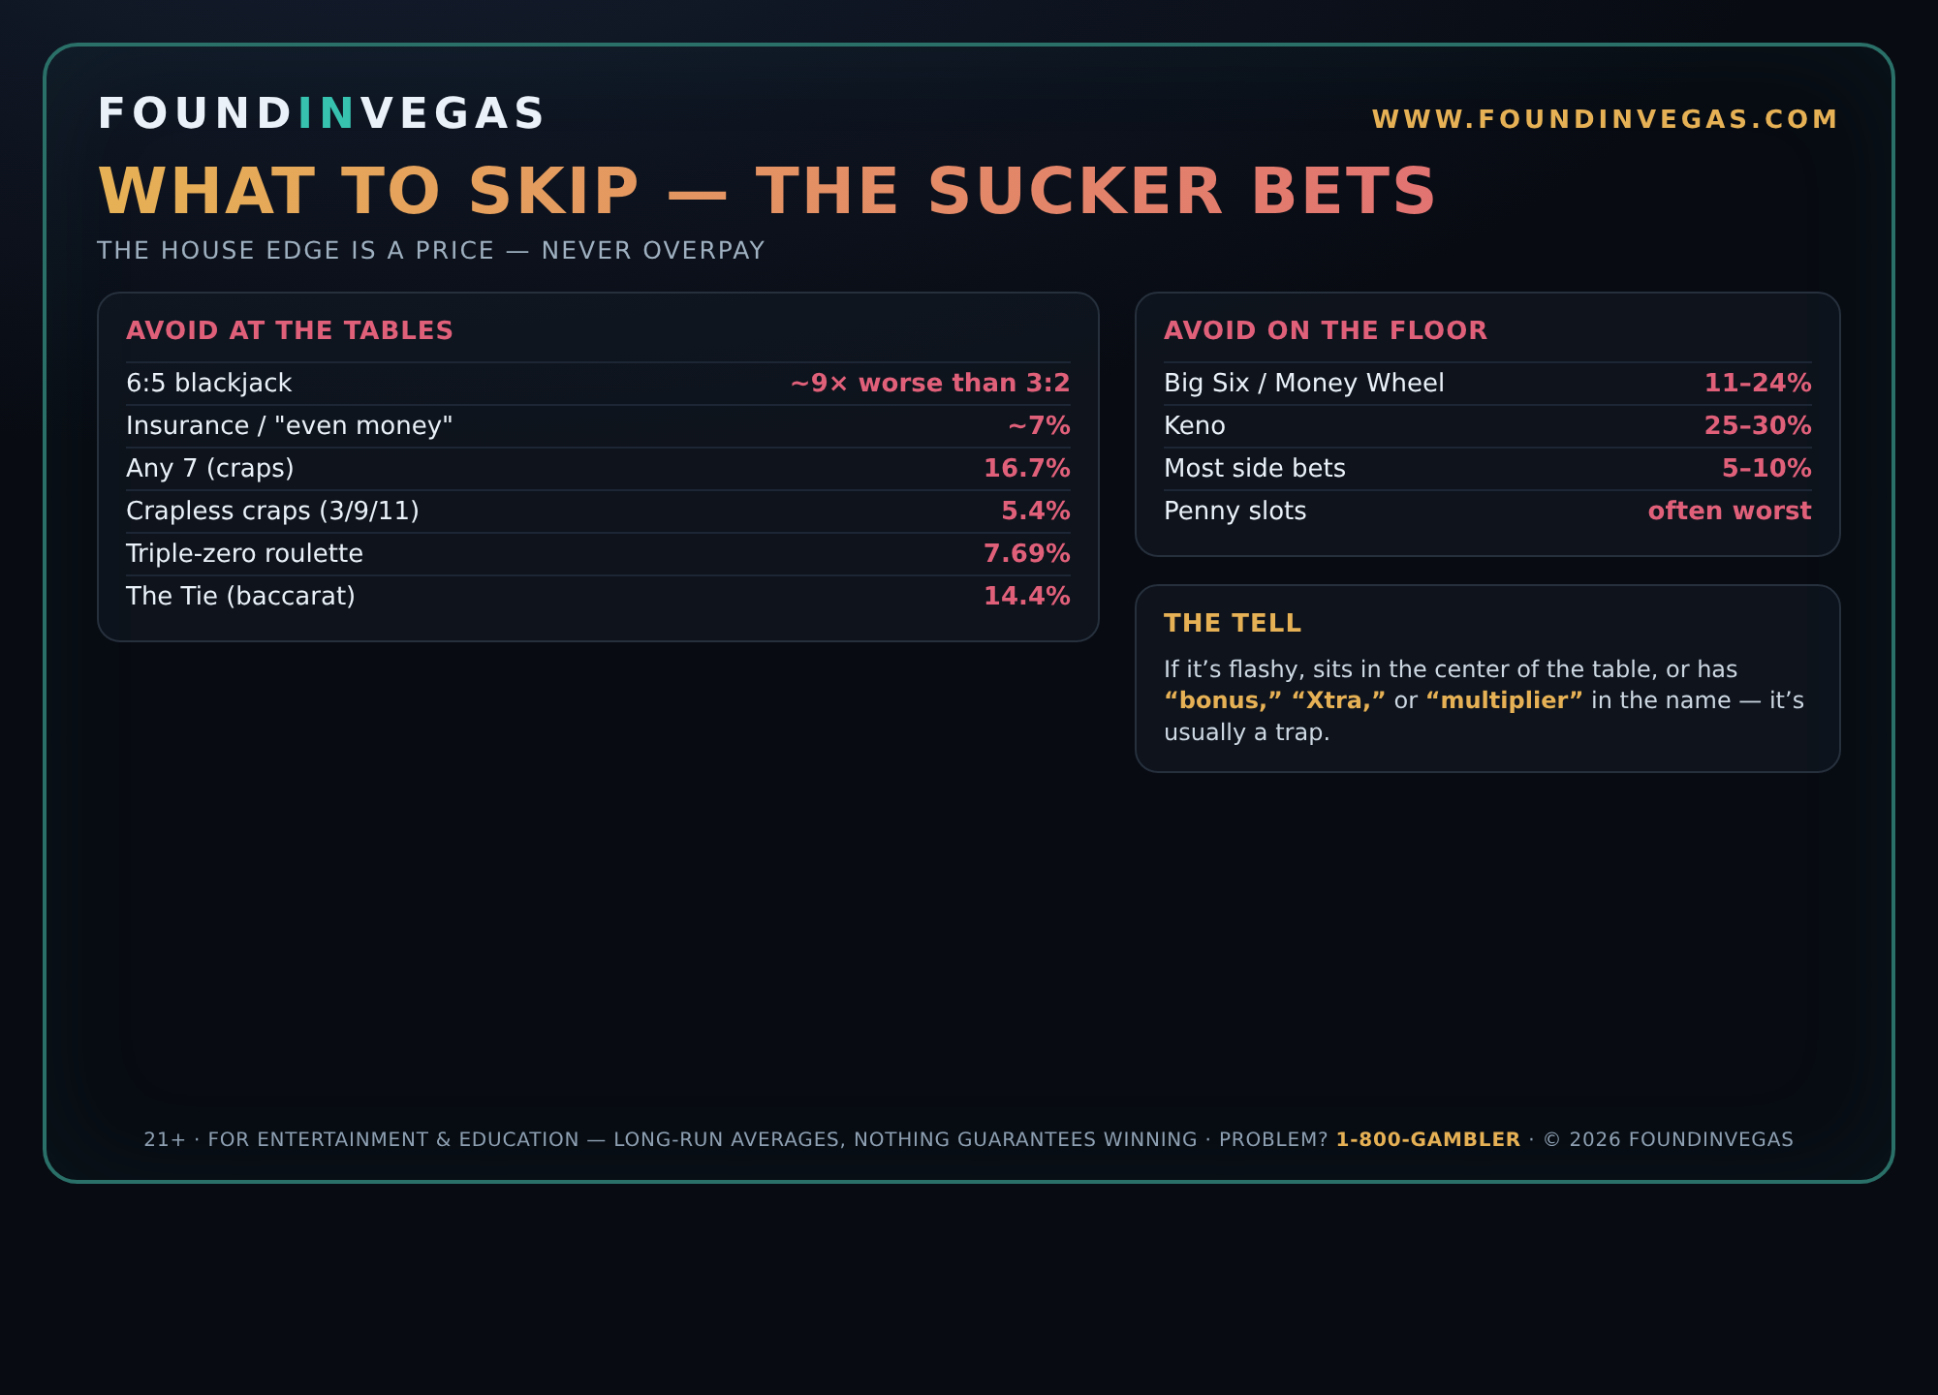This screenshot has height=1395, width=1938.
Task: Click the 'Avoid on the Floor' heading
Action: [1326, 330]
